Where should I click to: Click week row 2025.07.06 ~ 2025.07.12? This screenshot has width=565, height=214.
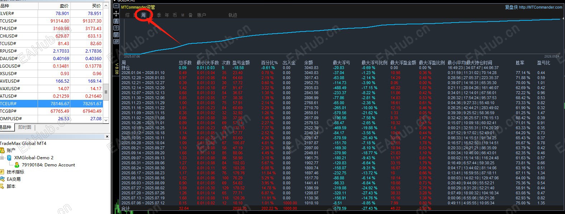click(x=143, y=203)
